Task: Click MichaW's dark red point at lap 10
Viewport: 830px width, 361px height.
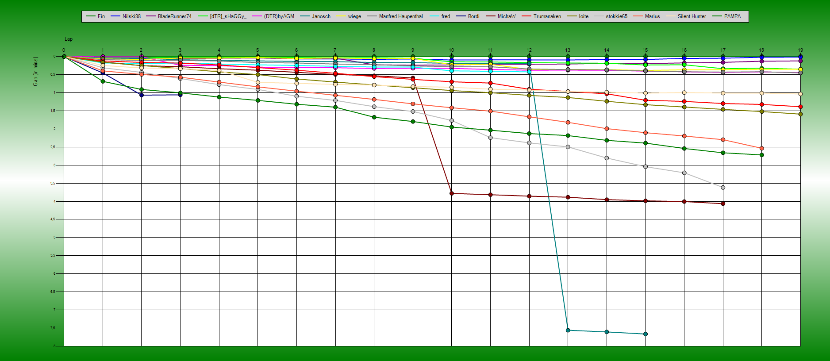Action: coord(451,193)
